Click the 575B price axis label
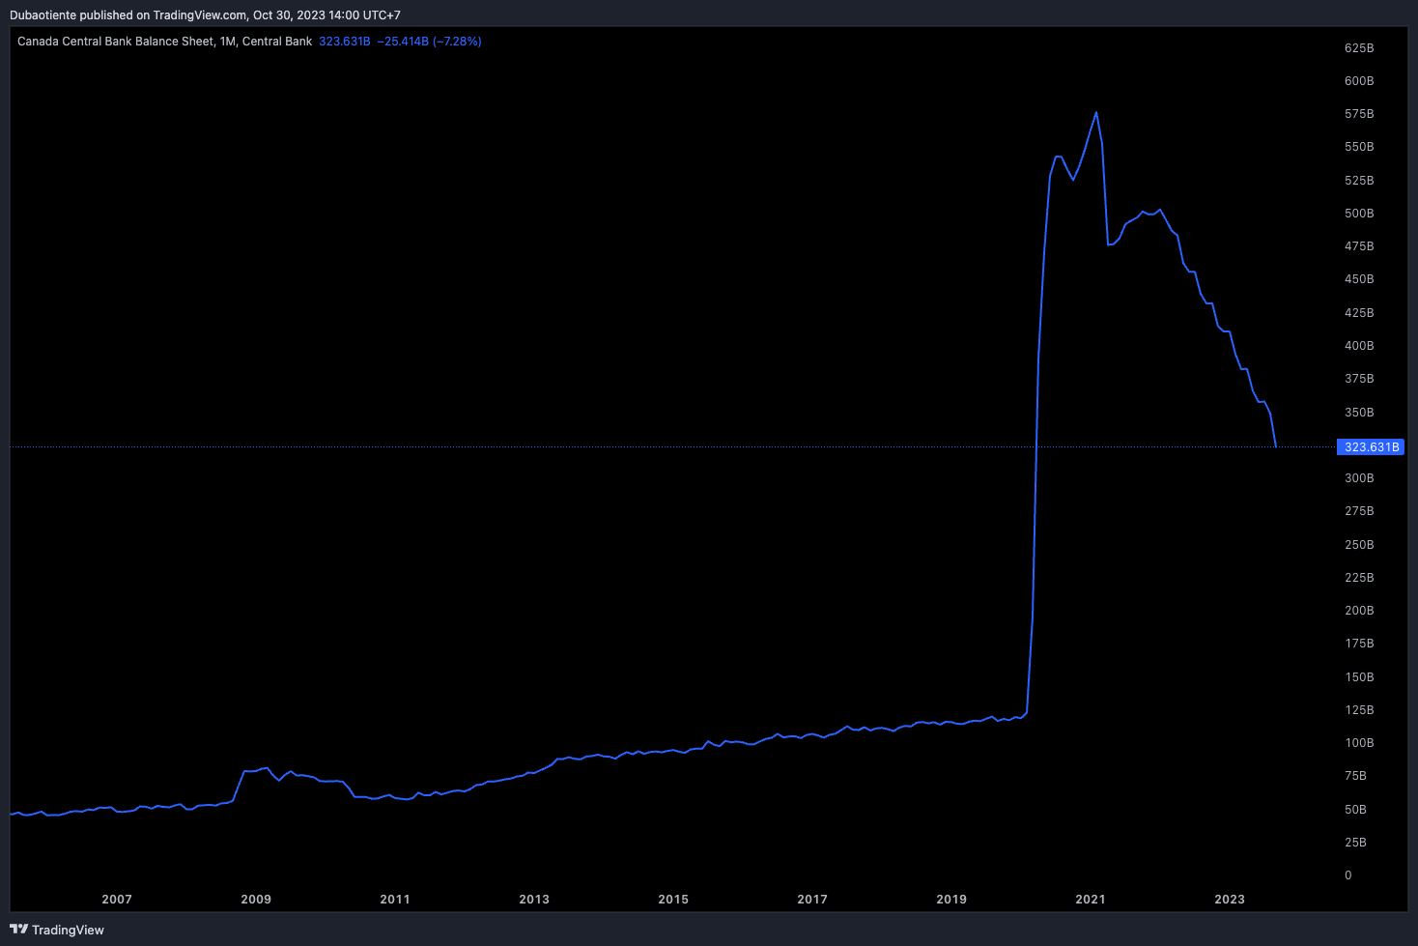The width and height of the screenshot is (1418, 946). pos(1359,114)
